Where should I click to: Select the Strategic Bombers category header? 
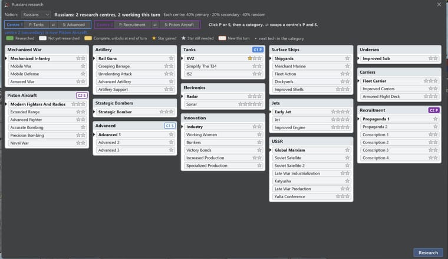pyautogui.click(x=135, y=103)
